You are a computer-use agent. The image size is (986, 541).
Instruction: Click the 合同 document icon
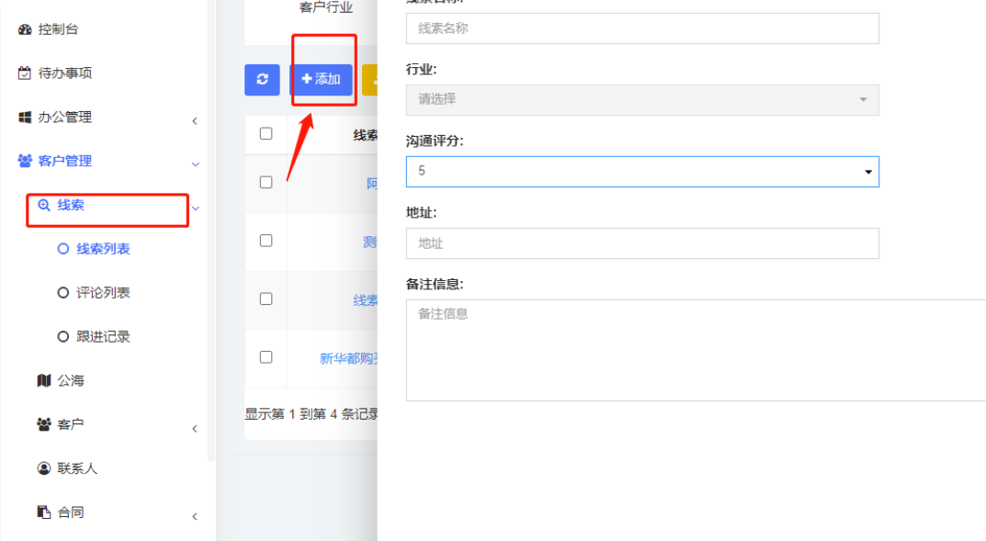44,513
